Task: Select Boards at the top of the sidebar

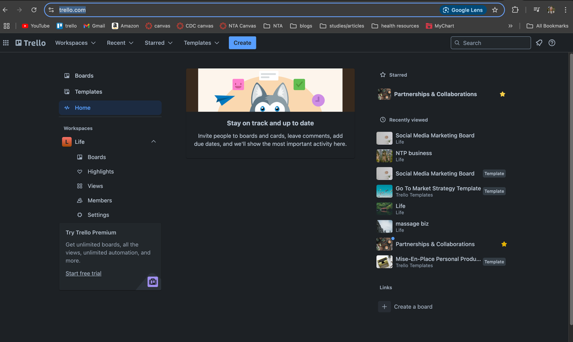Action: pyautogui.click(x=110, y=76)
